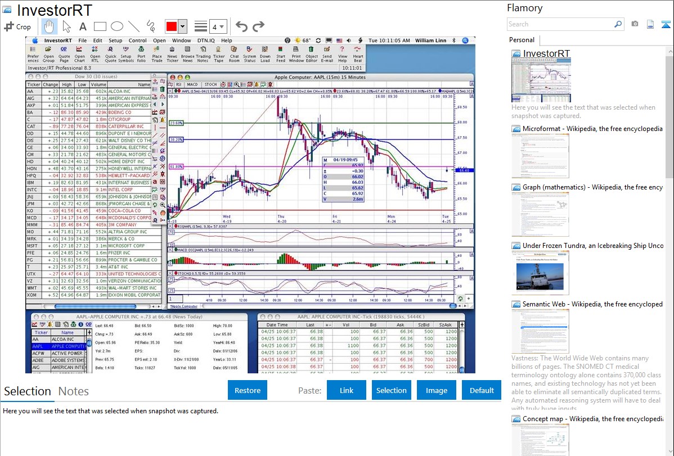Screen dimensions: 674x456
Task: Undo the last annotation
Action: point(241,26)
